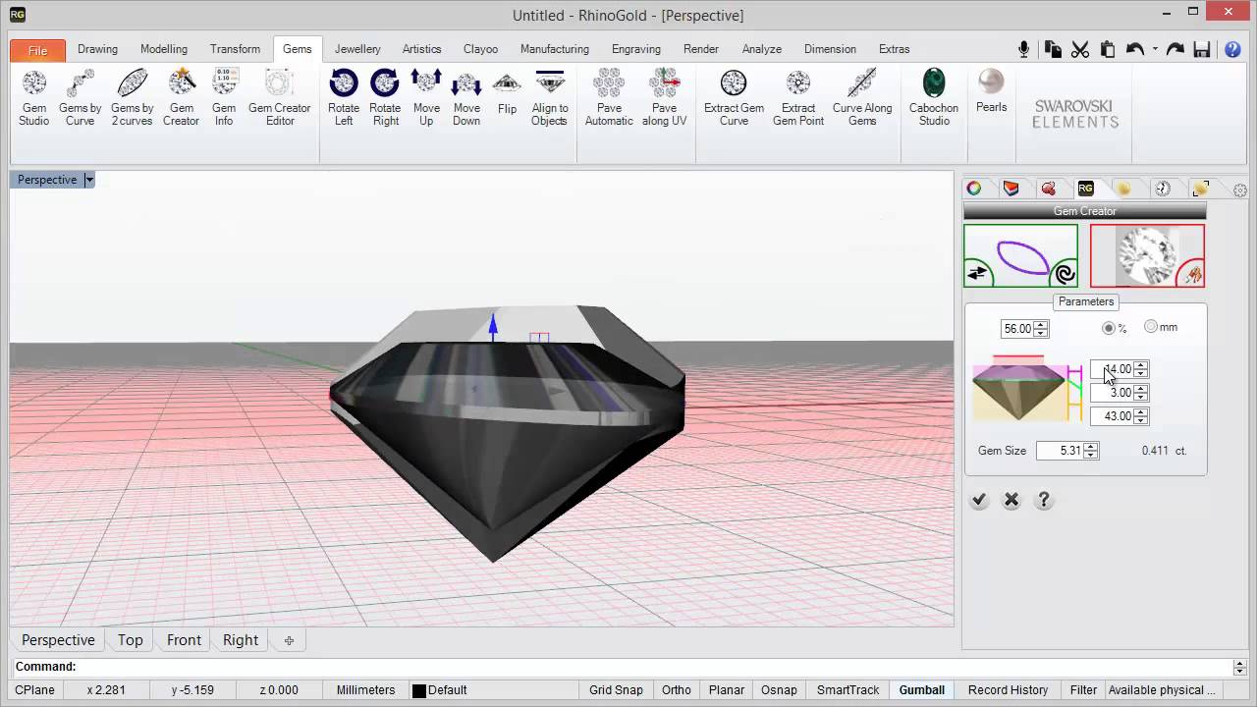Open the Top viewport tab
The image size is (1257, 707).
tap(131, 640)
